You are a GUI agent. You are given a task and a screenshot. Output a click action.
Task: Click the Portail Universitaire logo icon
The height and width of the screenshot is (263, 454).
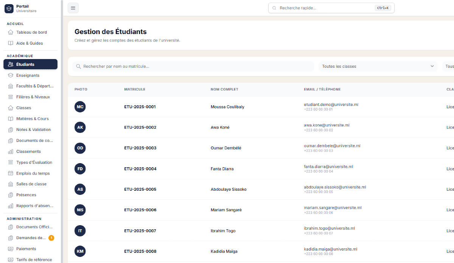click(x=9, y=8)
